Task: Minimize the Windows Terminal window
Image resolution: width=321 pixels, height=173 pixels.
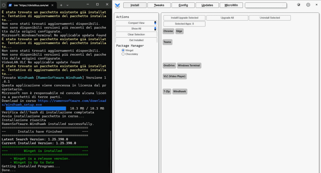Action: (88, 4)
